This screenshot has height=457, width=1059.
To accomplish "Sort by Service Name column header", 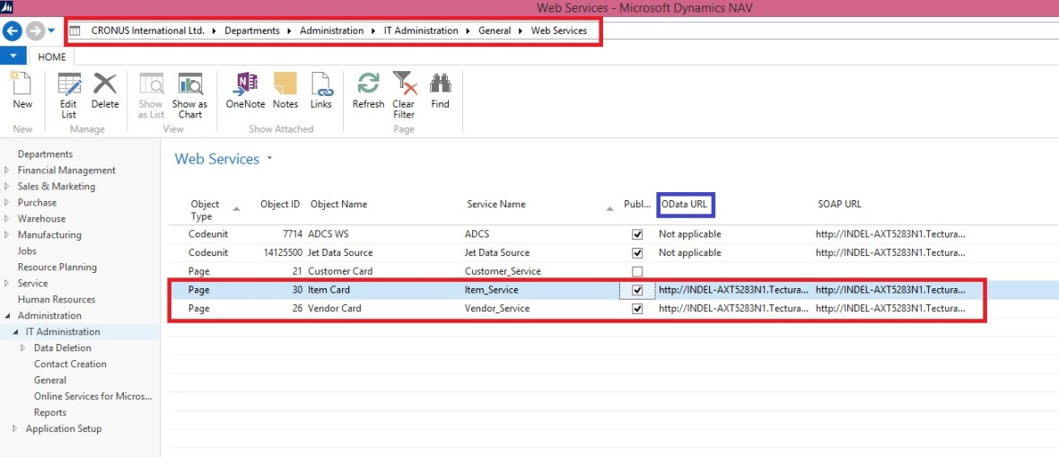I will pos(495,204).
